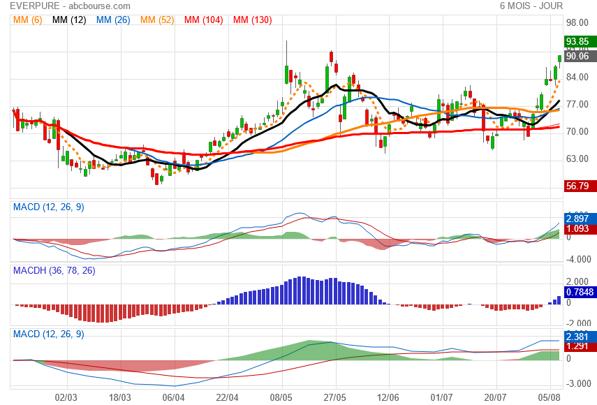Select the 98.00 price axis label

[577, 23]
